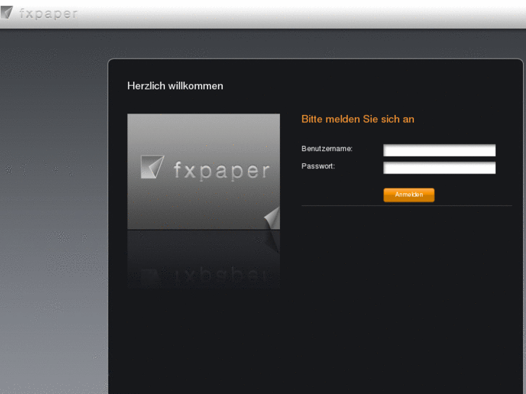Click the fxpaper promotional image
This screenshot has height=394, width=526.
tap(203, 171)
